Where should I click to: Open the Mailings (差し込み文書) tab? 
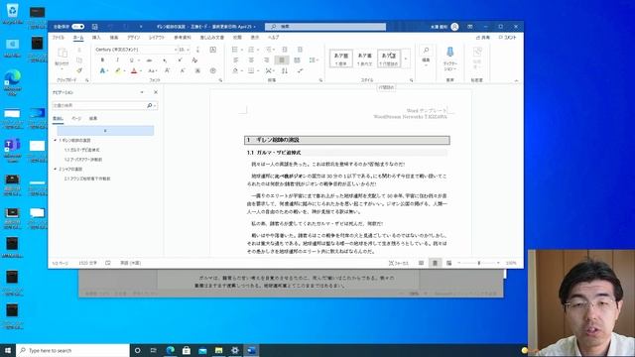pyautogui.click(x=211, y=38)
